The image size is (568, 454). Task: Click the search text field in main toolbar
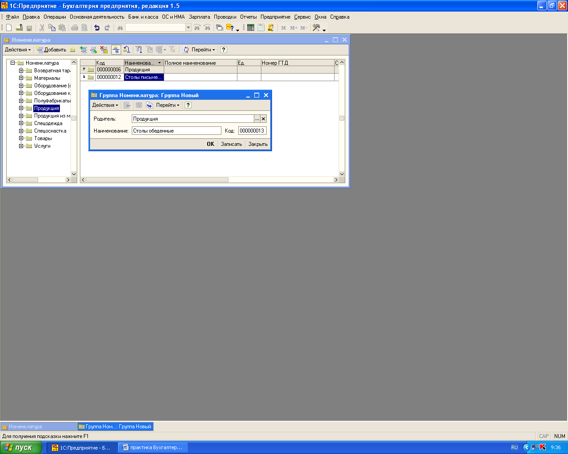point(155,27)
